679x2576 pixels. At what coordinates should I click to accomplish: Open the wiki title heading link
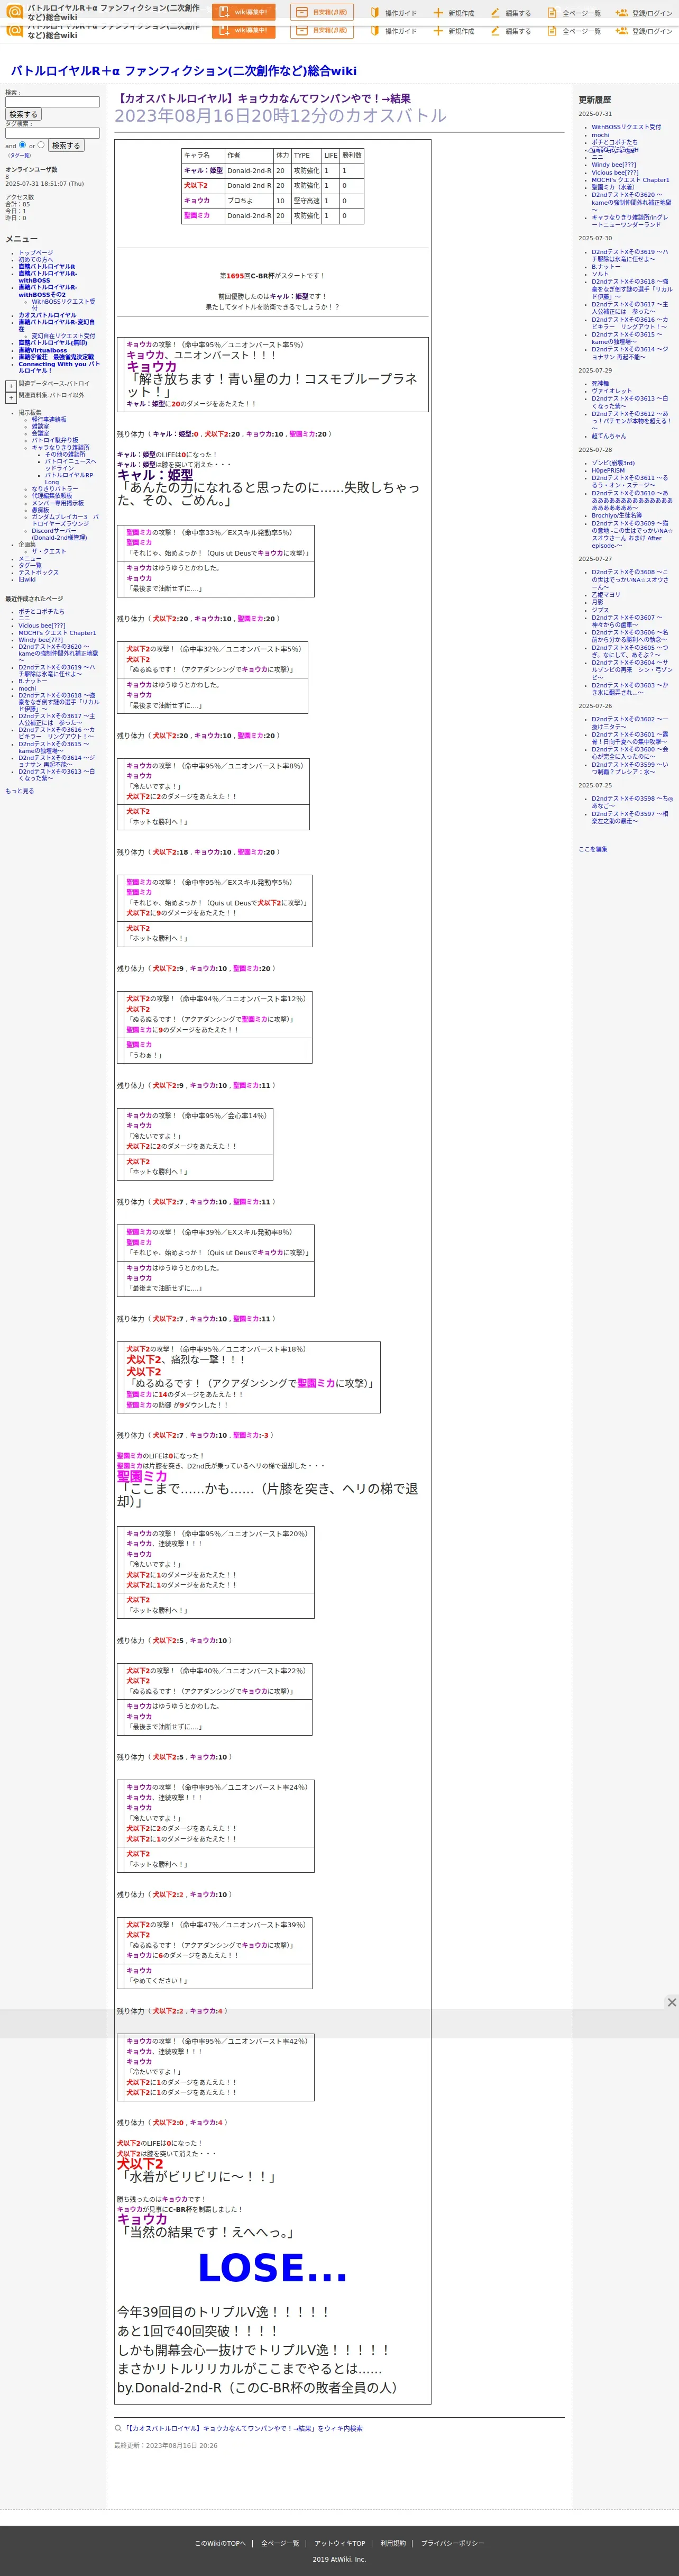tap(183, 71)
